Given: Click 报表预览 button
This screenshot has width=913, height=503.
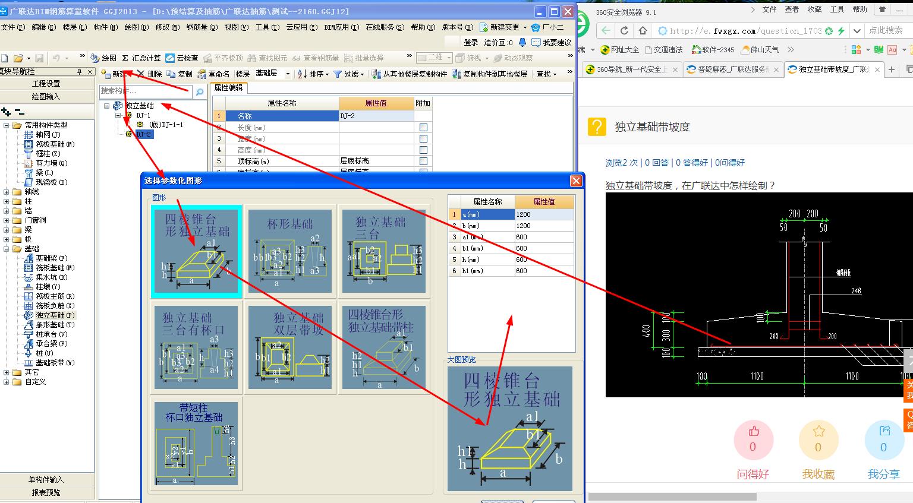Looking at the screenshot, I should 47,493.
